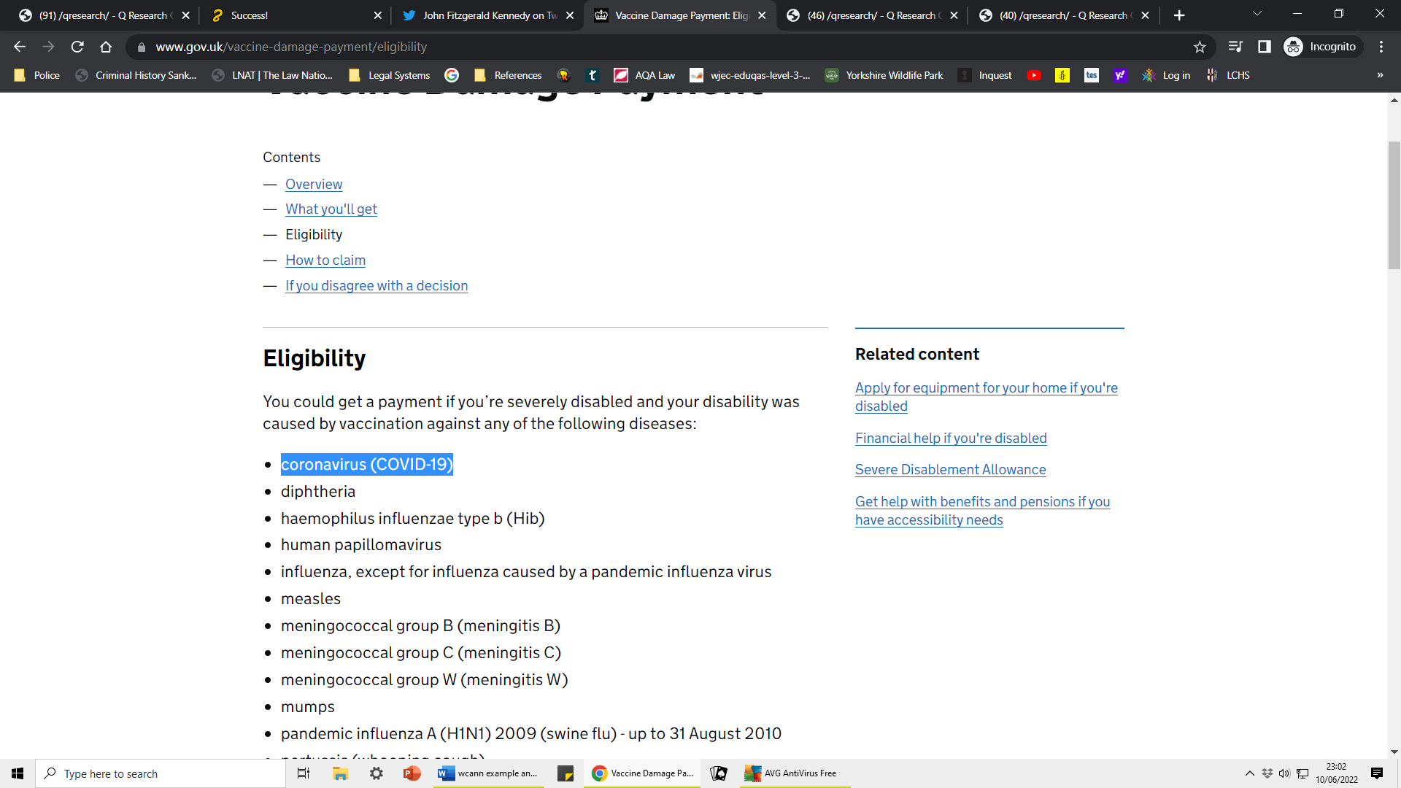Viewport: 1401px width, 788px height.
Task: Open the media control icon in toolbar
Action: click(x=1235, y=47)
